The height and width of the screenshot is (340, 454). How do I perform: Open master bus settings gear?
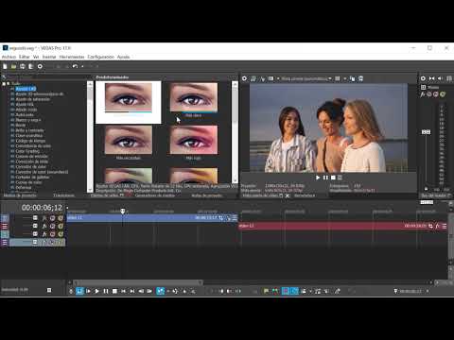[x=423, y=78]
